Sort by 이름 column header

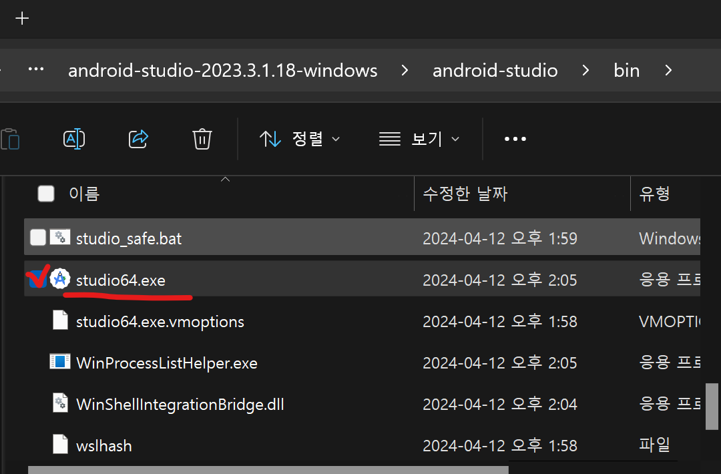84,194
